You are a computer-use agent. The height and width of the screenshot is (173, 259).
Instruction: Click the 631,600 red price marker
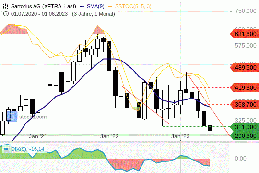tap(245, 34)
